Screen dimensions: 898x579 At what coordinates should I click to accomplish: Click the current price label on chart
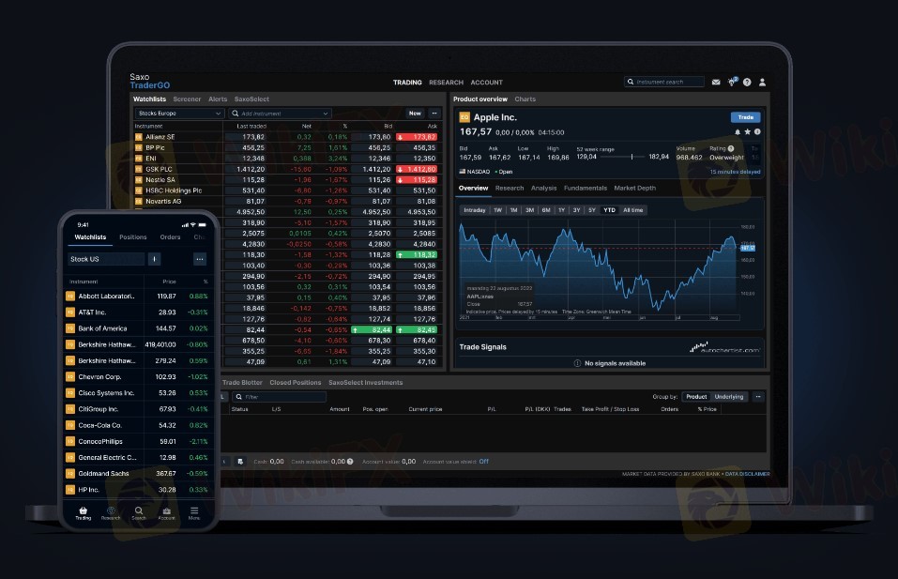click(748, 248)
